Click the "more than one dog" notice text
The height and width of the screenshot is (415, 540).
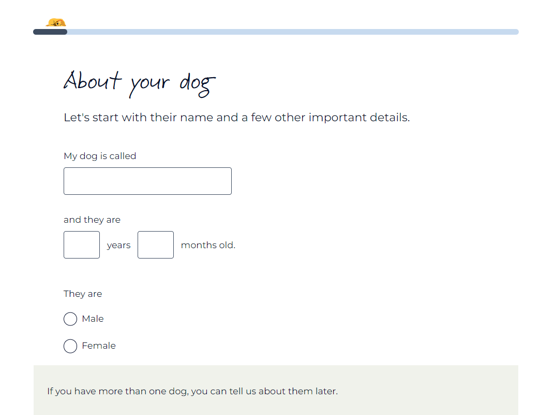pos(192,391)
